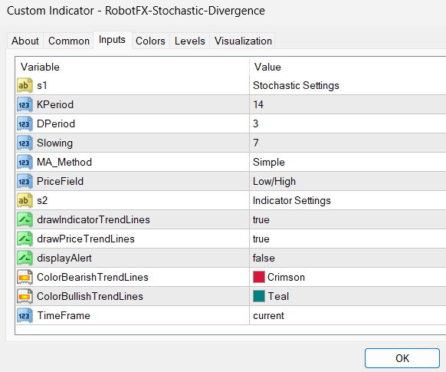The image size is (446, 372).
Task: Switch to the Common tab
Action: 69,41
